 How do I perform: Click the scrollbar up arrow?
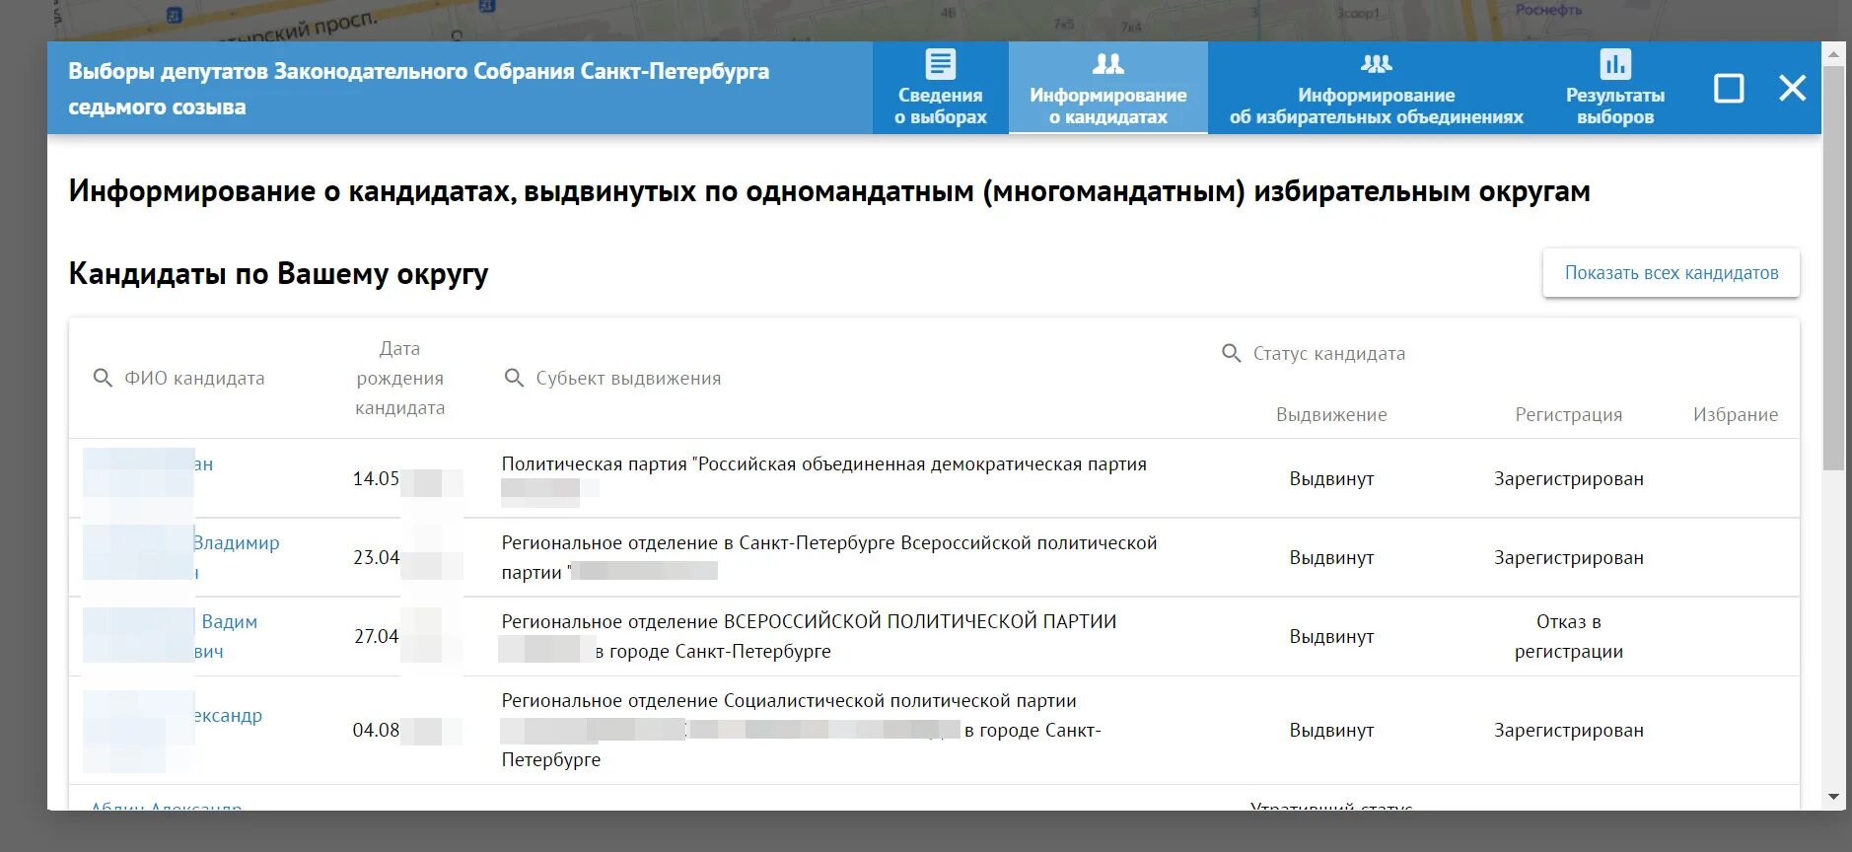pyautogui.click(x=1833, y=54)
